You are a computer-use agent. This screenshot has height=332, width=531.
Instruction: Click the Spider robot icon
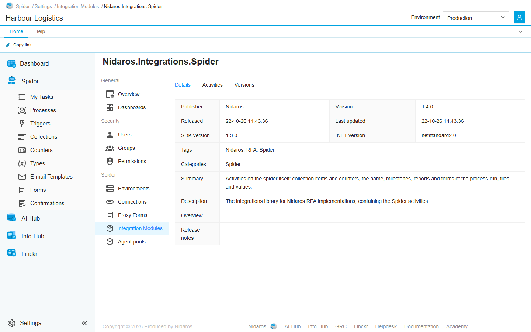click(12, 80)
